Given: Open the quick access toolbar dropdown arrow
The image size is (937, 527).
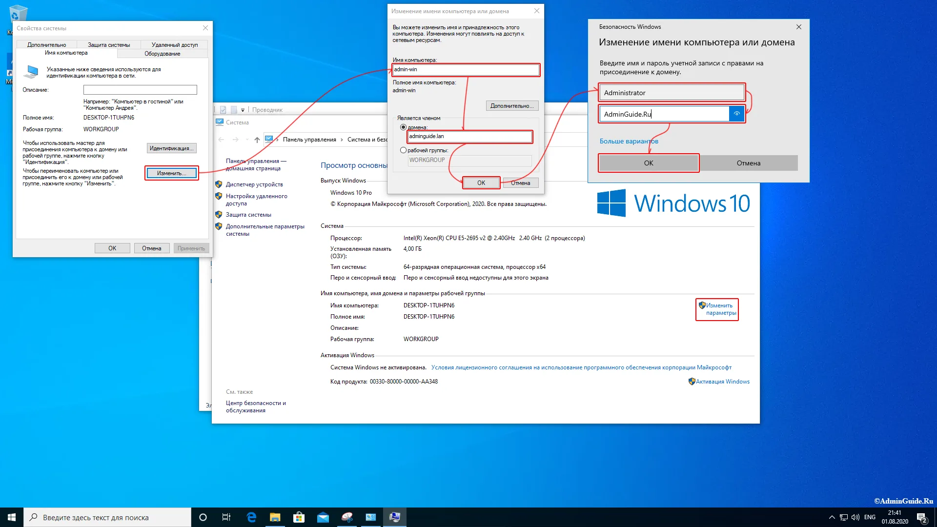Looking at the screenshot, I should pyautogui.click(x=243, y=110).
